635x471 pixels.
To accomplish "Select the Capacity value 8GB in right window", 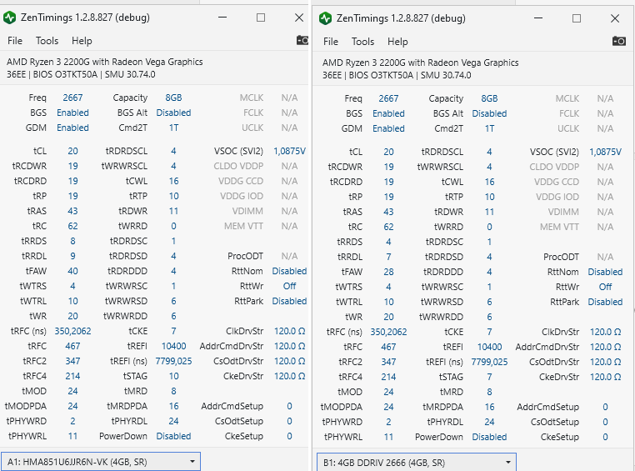I will click(489, 98).
